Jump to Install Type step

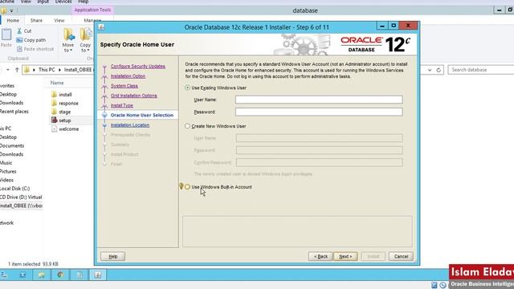point(121,105)
